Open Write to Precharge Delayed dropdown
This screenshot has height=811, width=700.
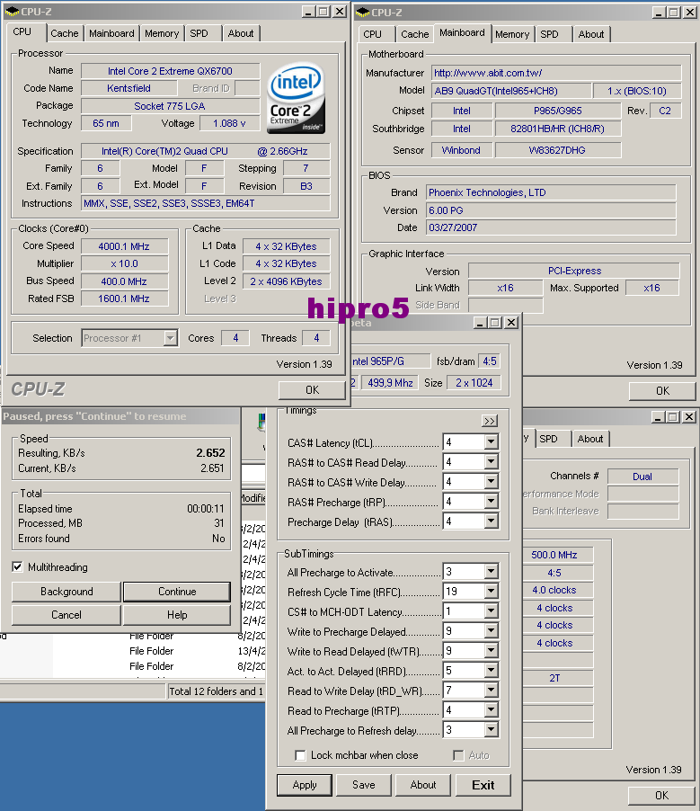(x=492, y=631)
